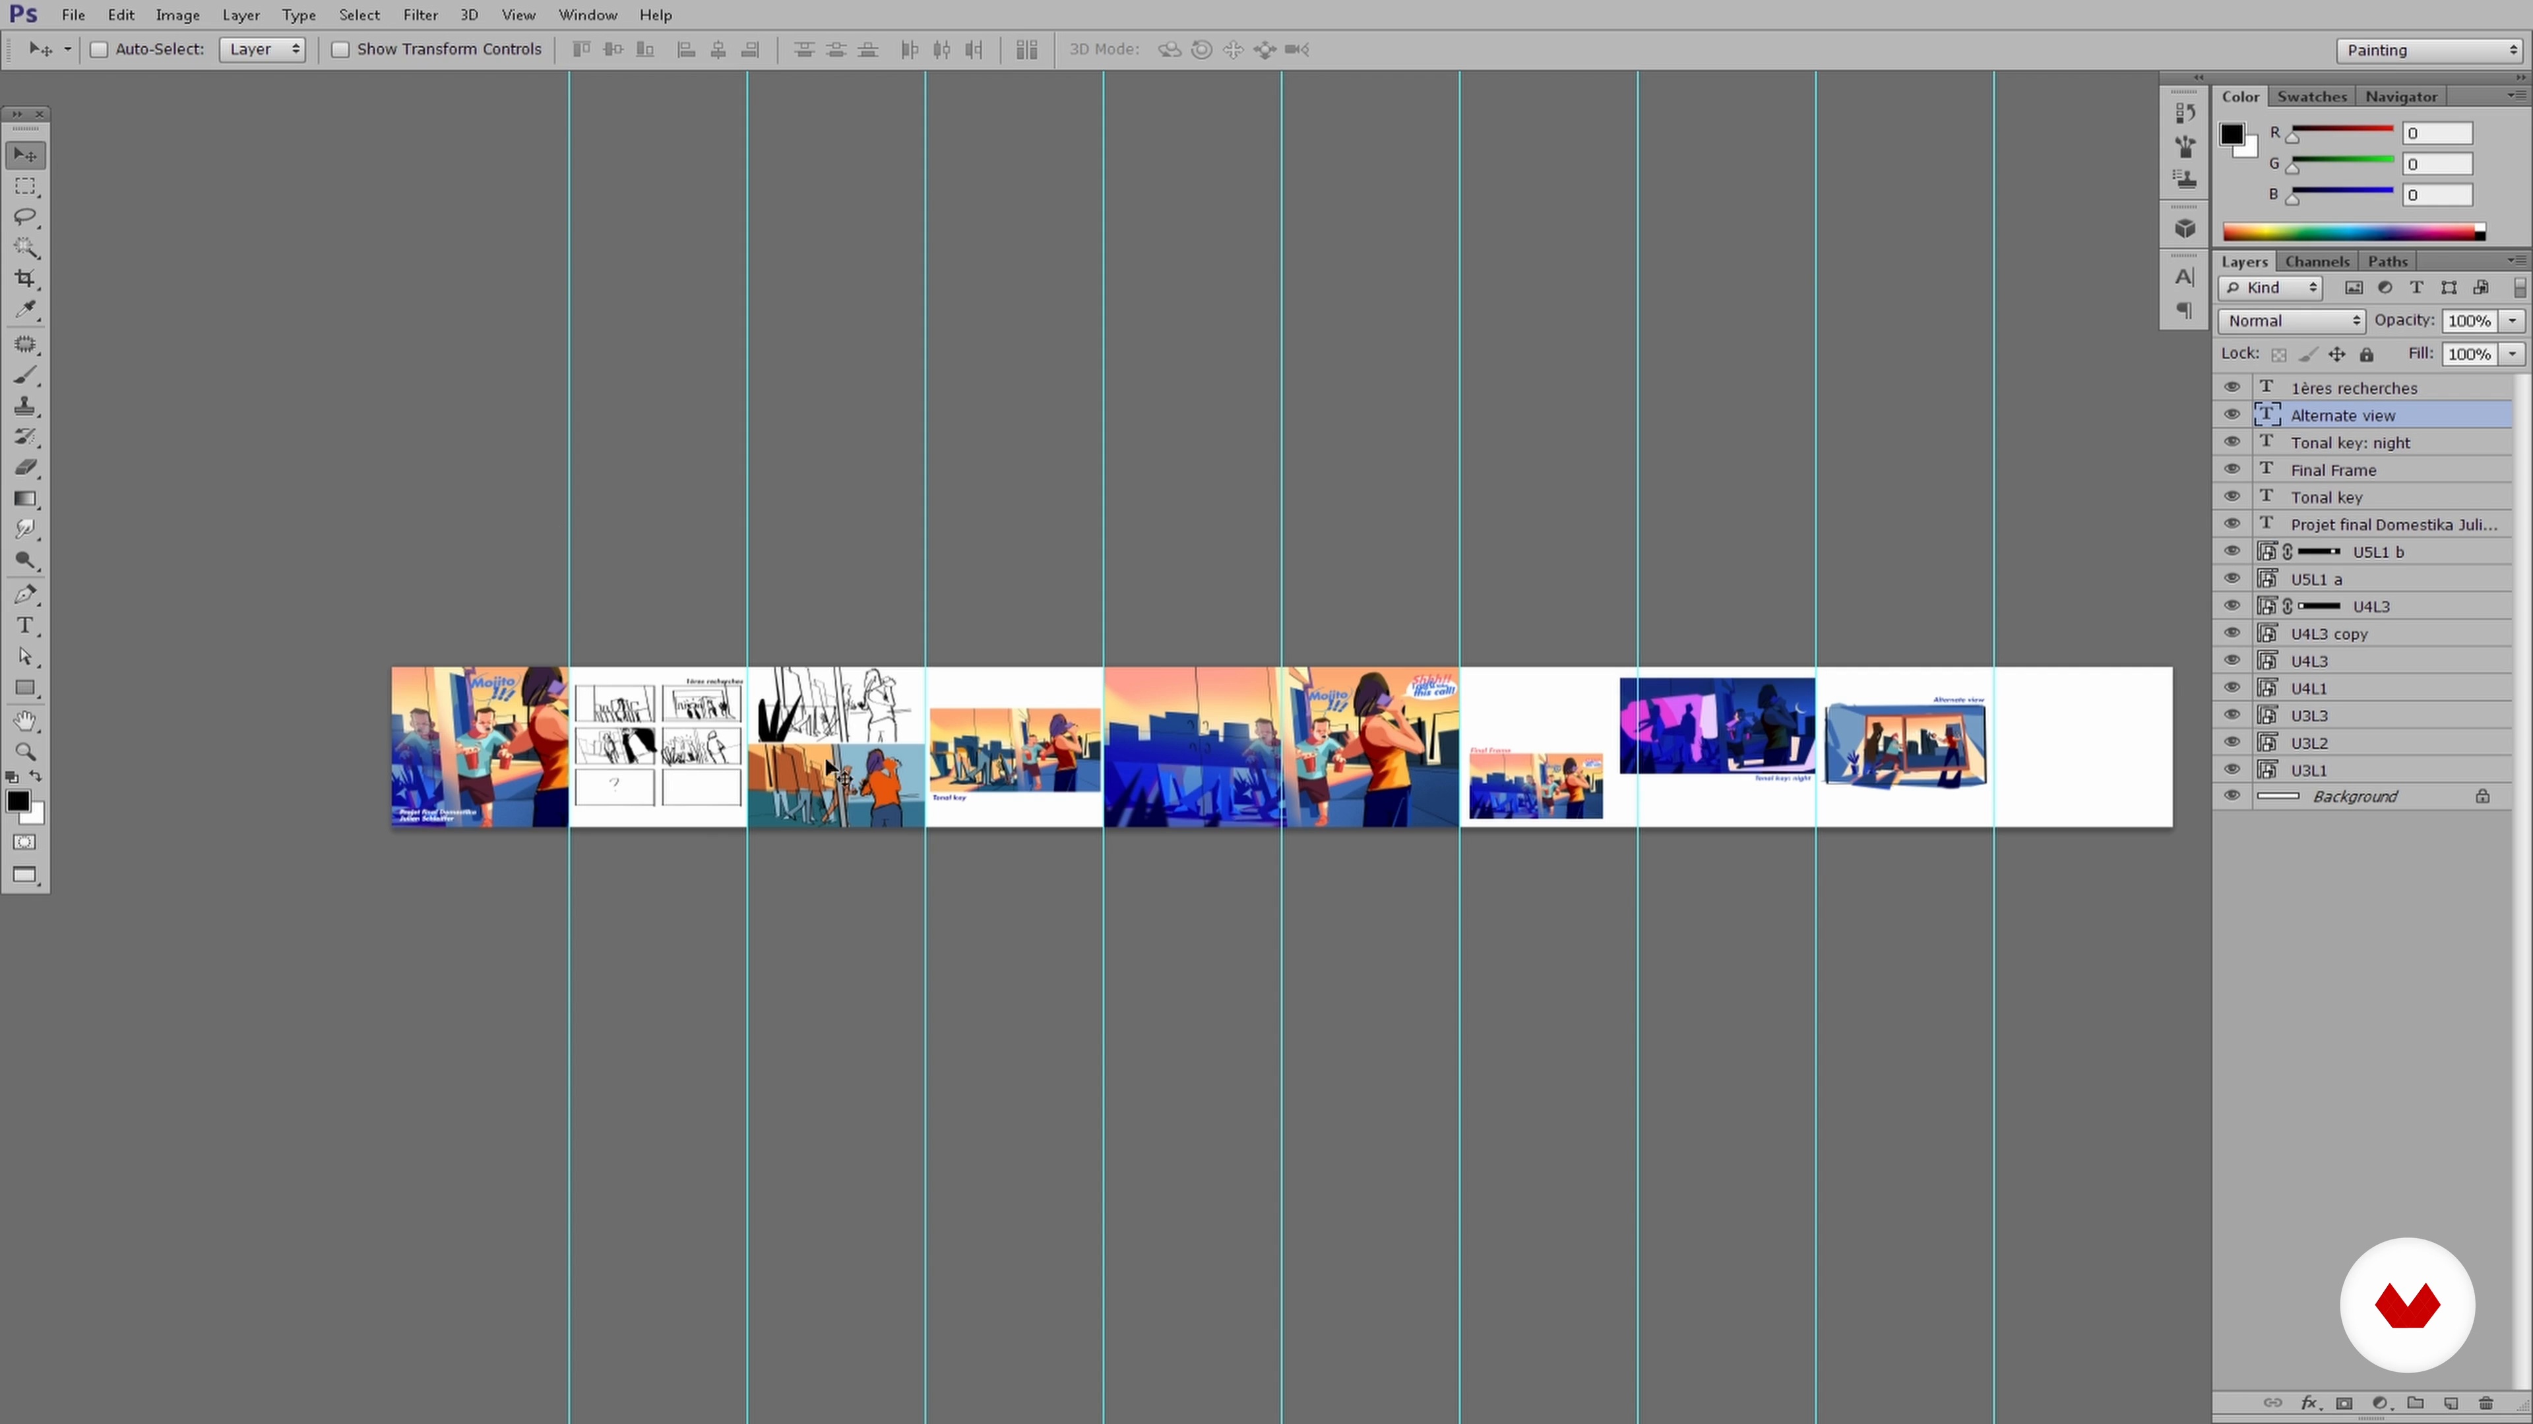Click the foreground color swatch in Color panel
The width and height of the screenshot is (2533, 1424).
point(2232,134)
